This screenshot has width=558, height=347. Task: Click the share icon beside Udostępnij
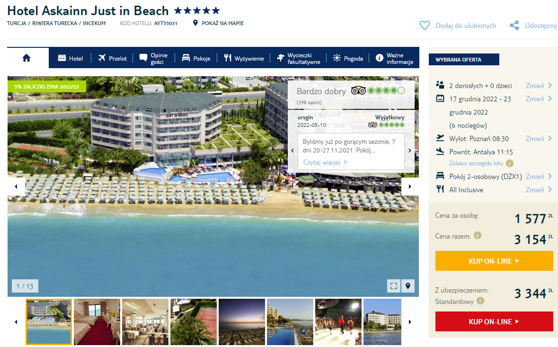coord(514,26)
